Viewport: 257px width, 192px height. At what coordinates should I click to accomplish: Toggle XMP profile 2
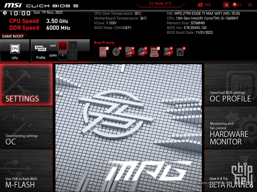coord(73,46)
